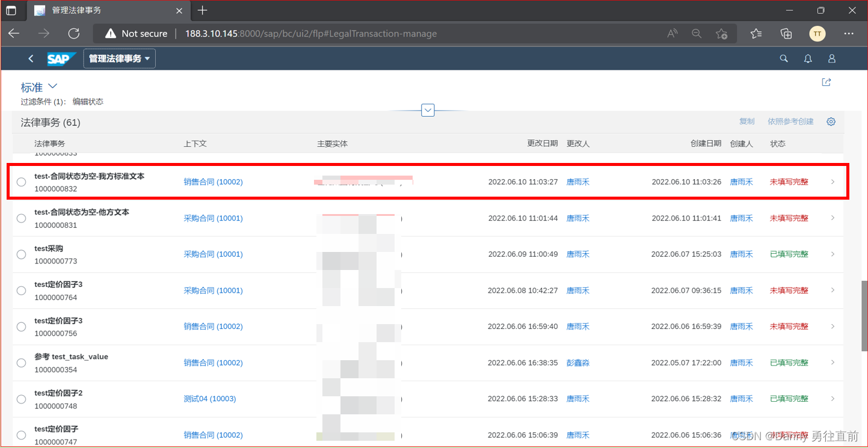
Task: Click the SAP logo in the header
Action: [x=61, y=58]
